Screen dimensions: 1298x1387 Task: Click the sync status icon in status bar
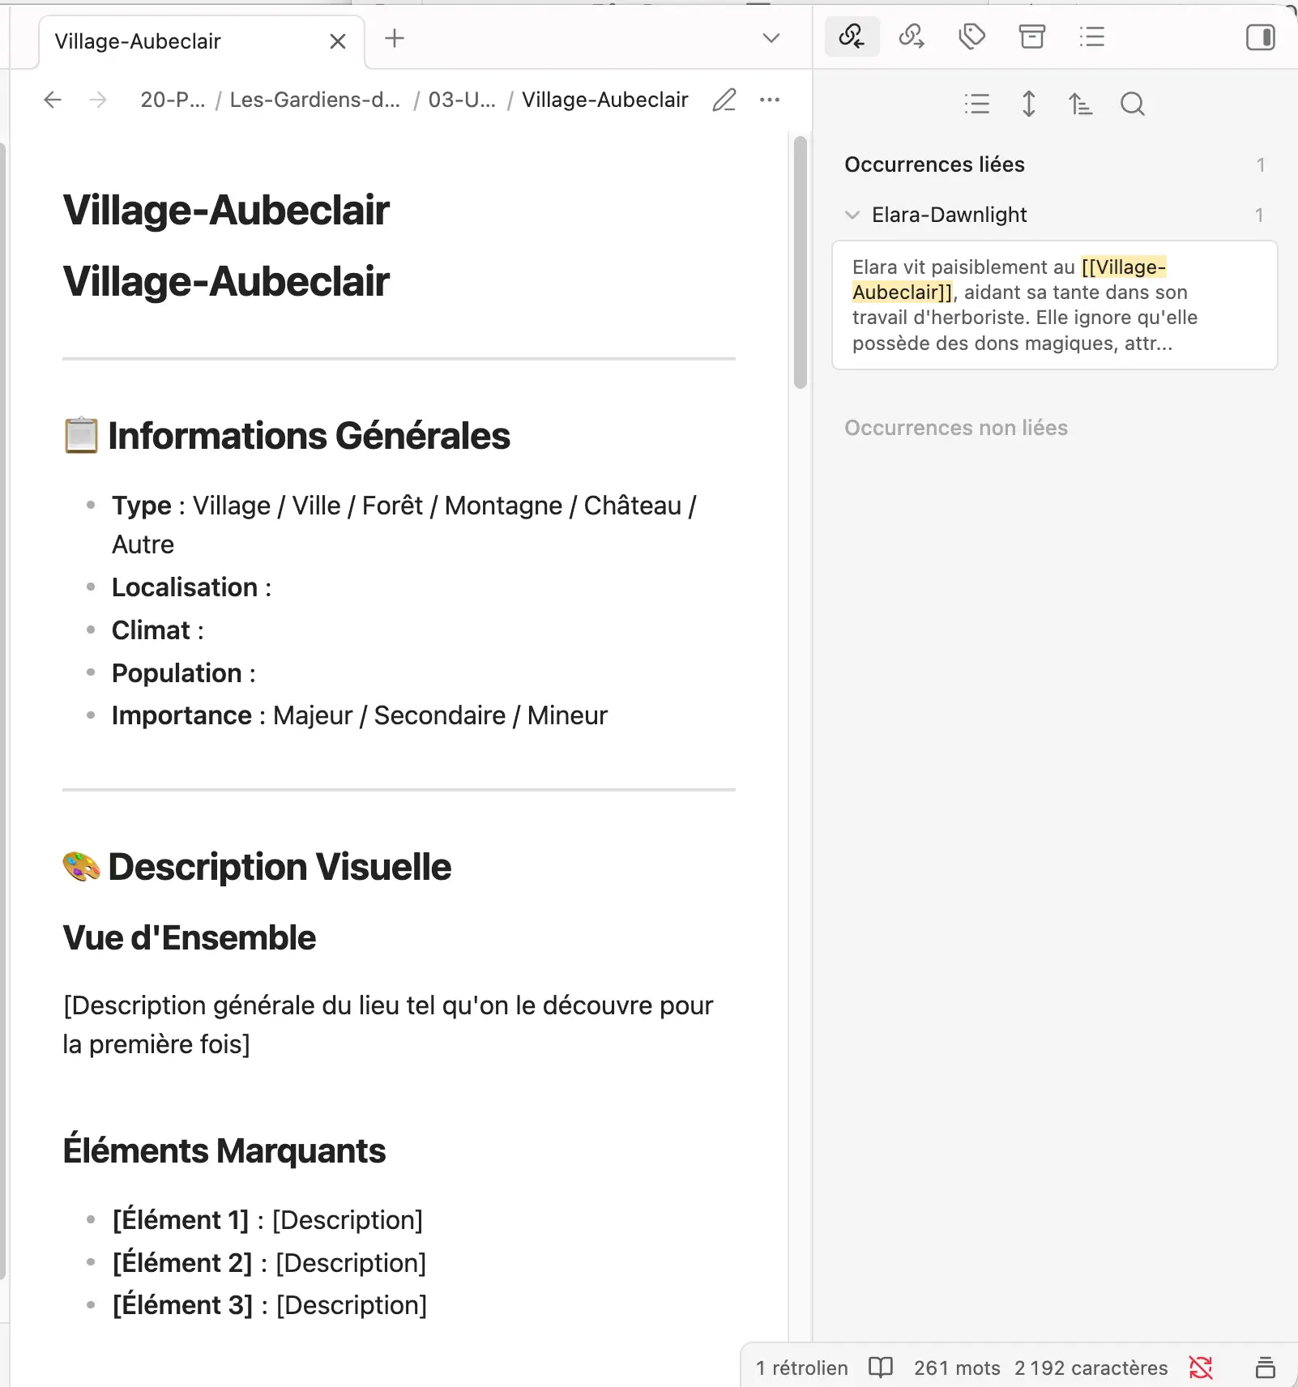(1201, 1368)
